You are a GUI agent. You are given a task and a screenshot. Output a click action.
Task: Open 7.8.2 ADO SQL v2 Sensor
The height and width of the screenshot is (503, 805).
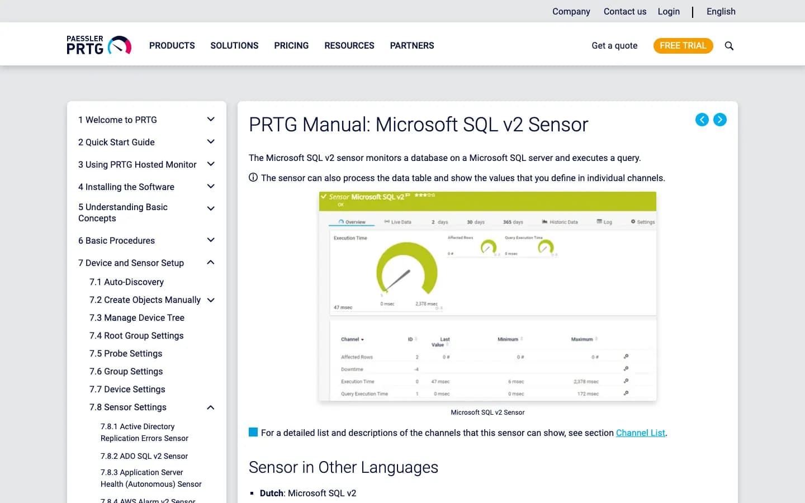pos(144,456)
